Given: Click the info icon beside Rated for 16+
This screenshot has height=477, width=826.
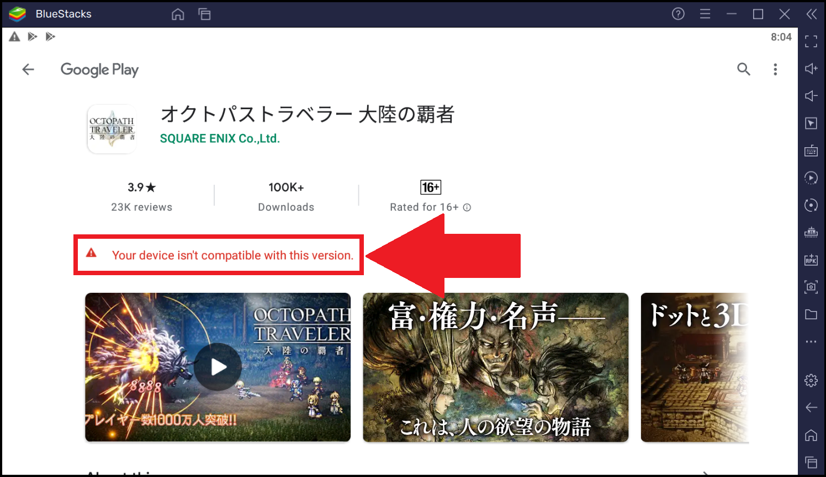Looking at the screenshot, I should (467, 207).
